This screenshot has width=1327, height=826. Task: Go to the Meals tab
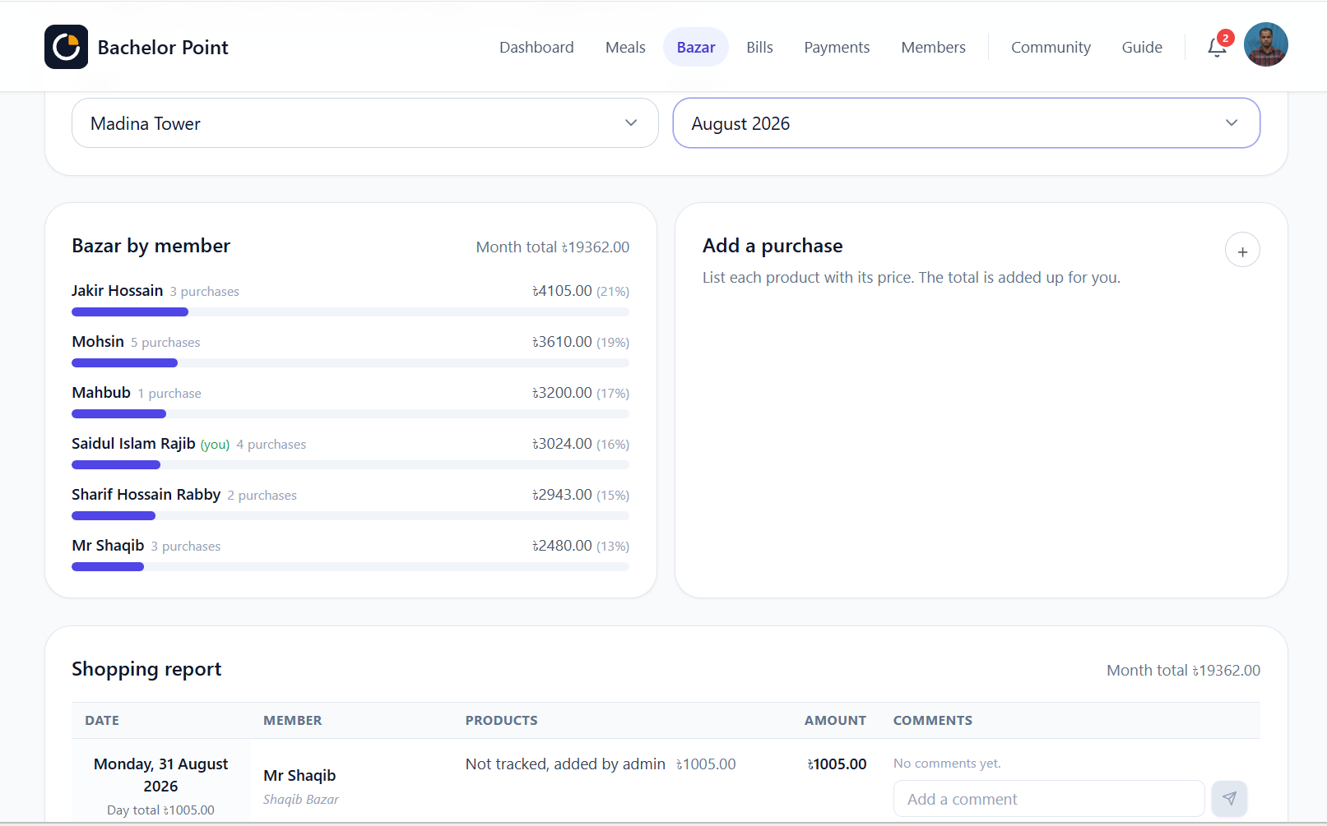point(625,47)
